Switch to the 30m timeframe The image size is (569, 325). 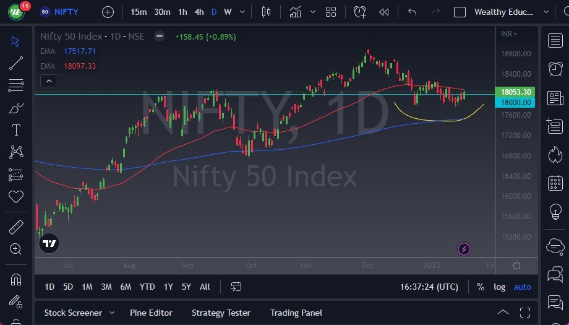(162, 12)
